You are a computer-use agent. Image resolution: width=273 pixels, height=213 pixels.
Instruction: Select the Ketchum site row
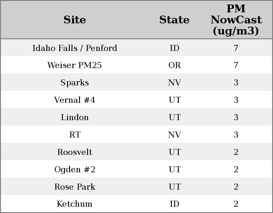pos(75,204)
